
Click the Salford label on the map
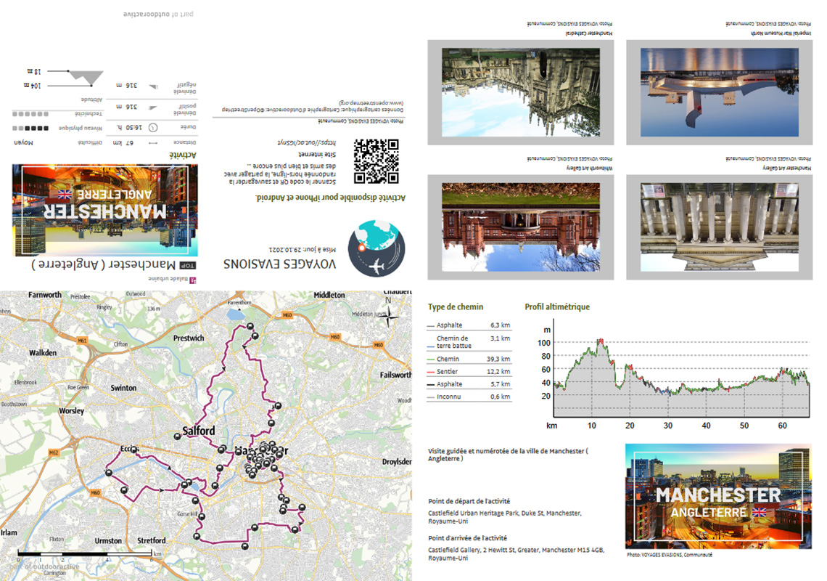[x=198, y=431]
